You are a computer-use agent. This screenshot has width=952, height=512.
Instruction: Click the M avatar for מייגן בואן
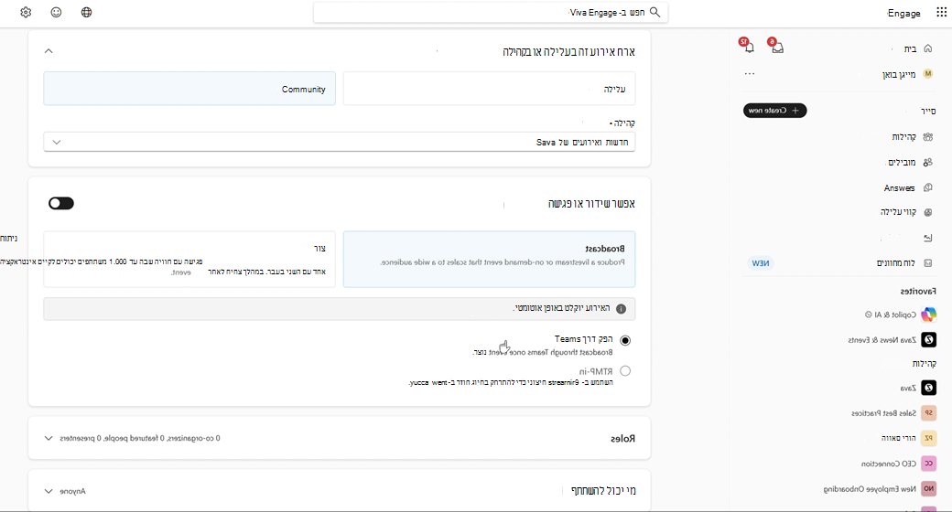(x=927, y=74)
